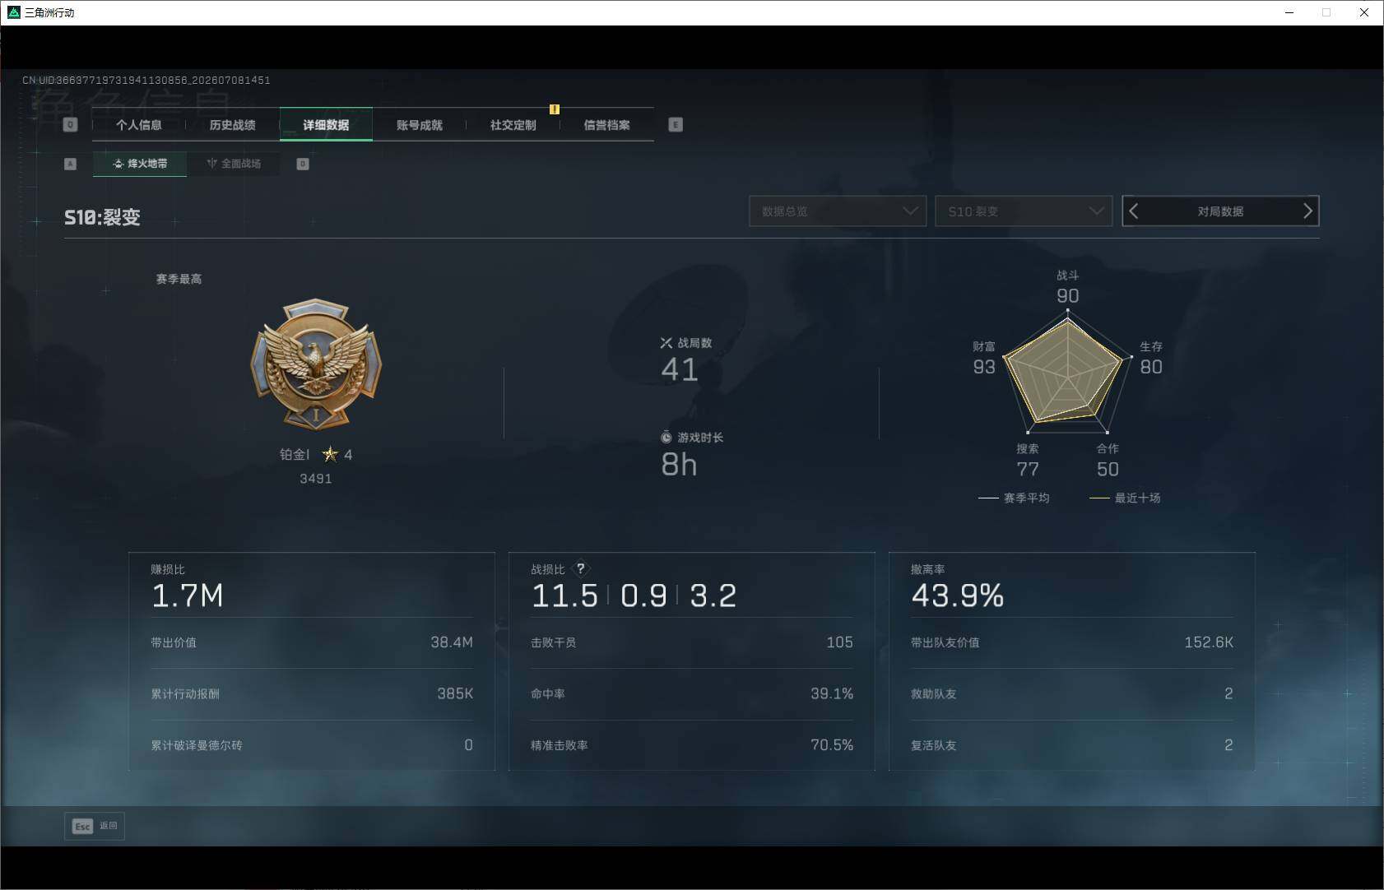
Task: Click the Esc 返回 button
Action: pyautogui.click(x=95, y=826)
